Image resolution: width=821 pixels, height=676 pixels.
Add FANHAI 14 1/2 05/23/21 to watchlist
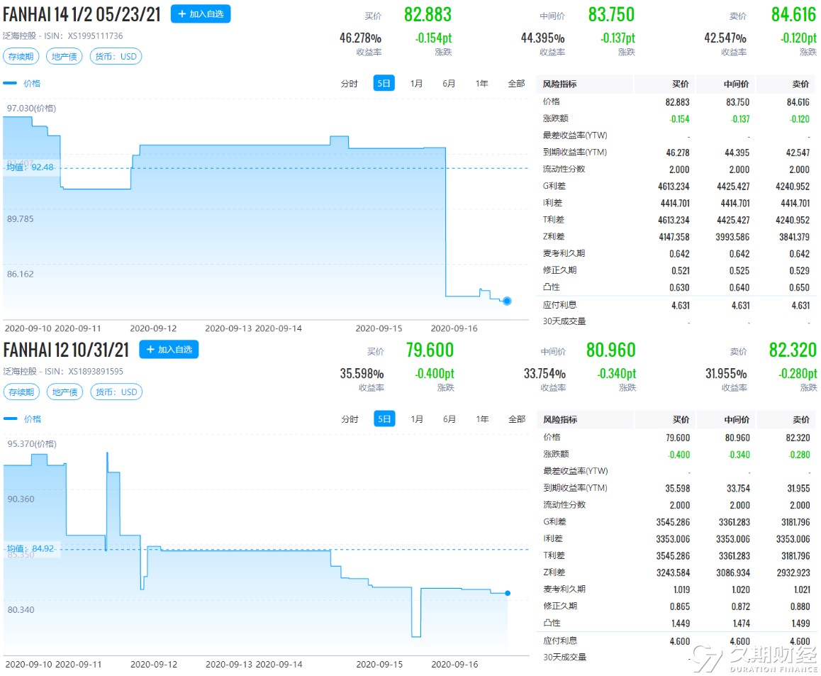201,14
